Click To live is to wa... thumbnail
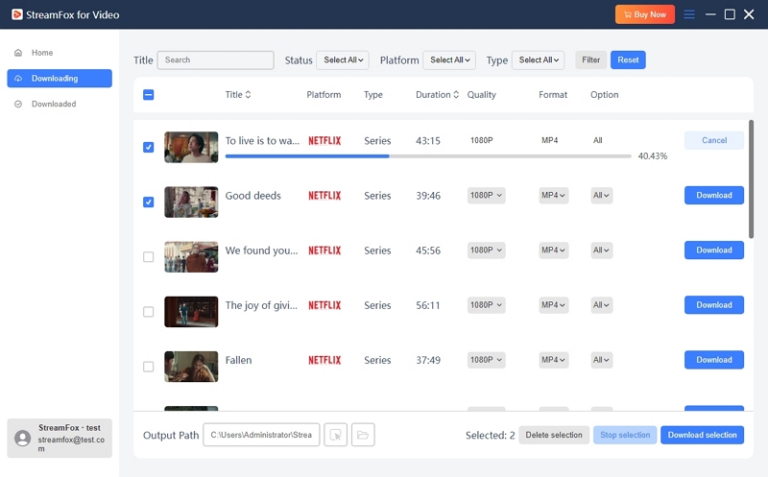Screen dimensions: 768x477 [x=191, y=147]
